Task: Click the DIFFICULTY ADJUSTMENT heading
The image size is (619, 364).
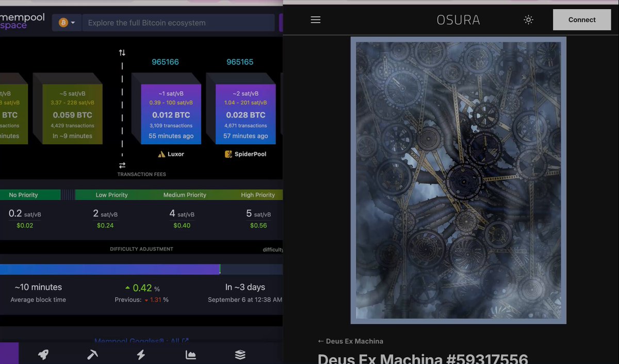Action: (141, 249)
